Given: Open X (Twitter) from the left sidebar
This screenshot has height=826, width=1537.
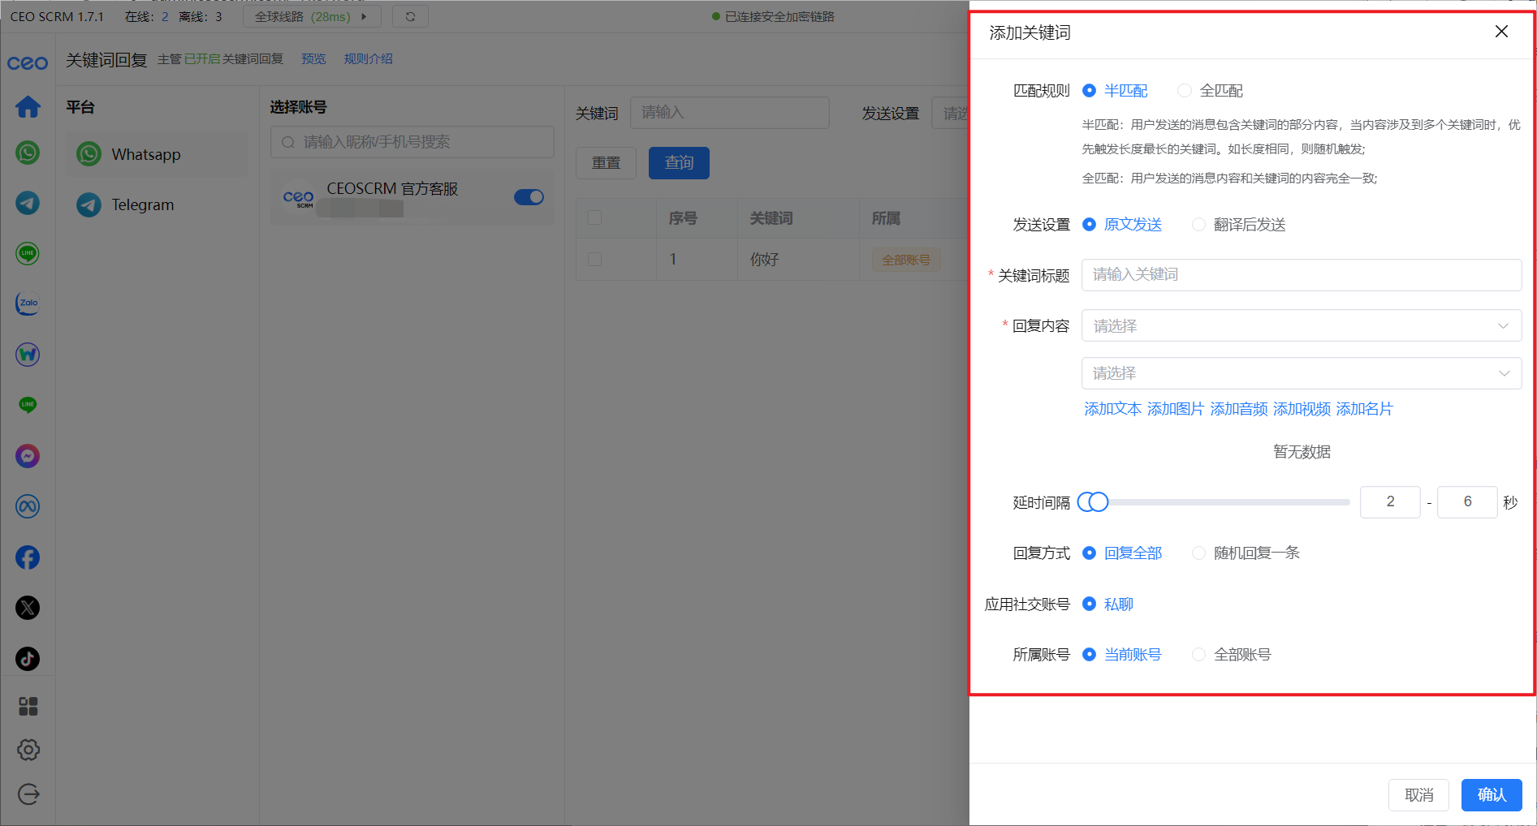Looking at the screenshot, I should [28, 608].
